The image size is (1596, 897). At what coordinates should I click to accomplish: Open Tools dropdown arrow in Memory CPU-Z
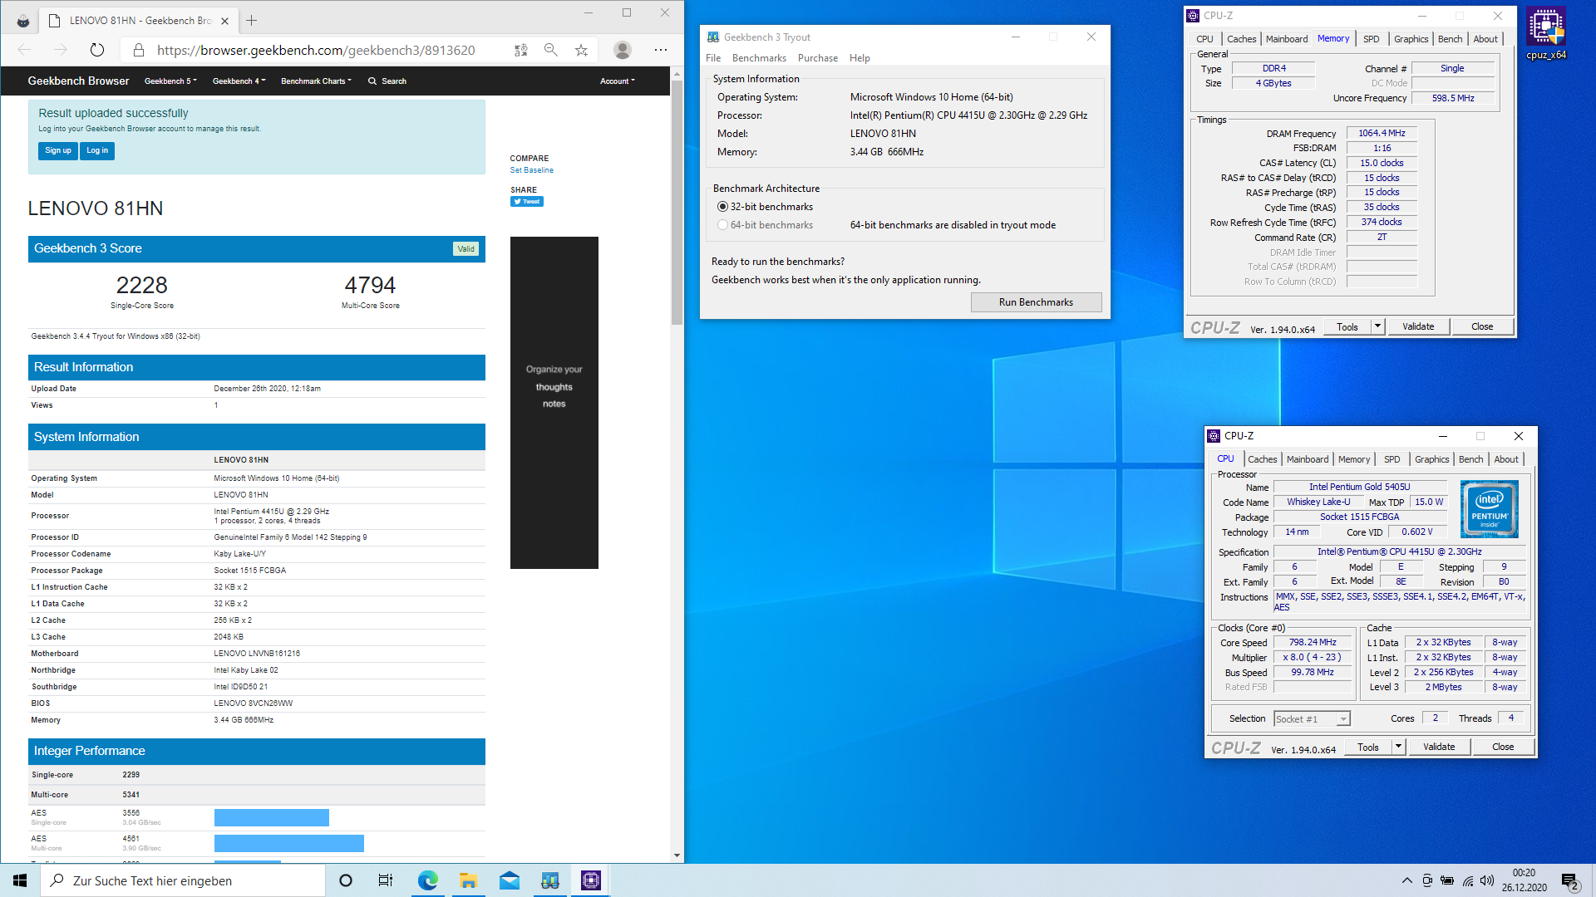(1377, 326)
